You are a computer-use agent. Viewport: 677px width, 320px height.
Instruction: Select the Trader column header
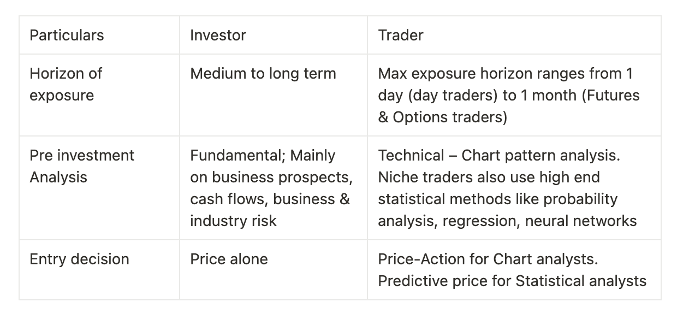(x=400, y=35)
